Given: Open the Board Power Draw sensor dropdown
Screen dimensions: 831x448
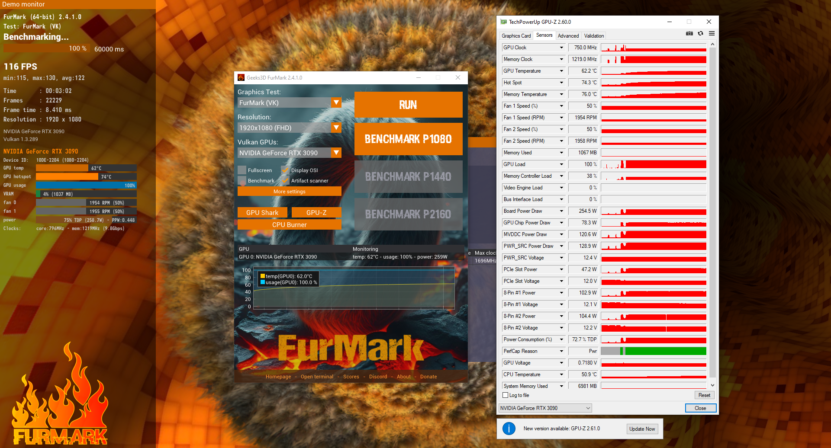Looking at the screenshot, I should pos(561,211).
